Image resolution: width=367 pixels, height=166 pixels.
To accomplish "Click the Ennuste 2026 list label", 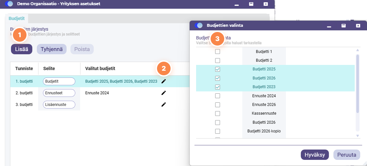I will 264,105.
